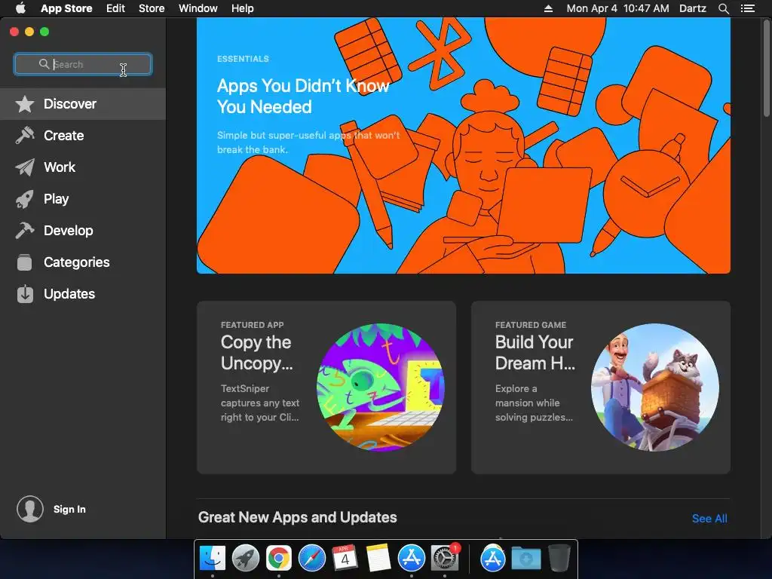Click the Dartz user name in menu bar
772x579 pixels.
(693, 8)
